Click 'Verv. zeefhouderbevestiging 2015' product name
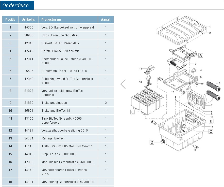 coord(65,131)
